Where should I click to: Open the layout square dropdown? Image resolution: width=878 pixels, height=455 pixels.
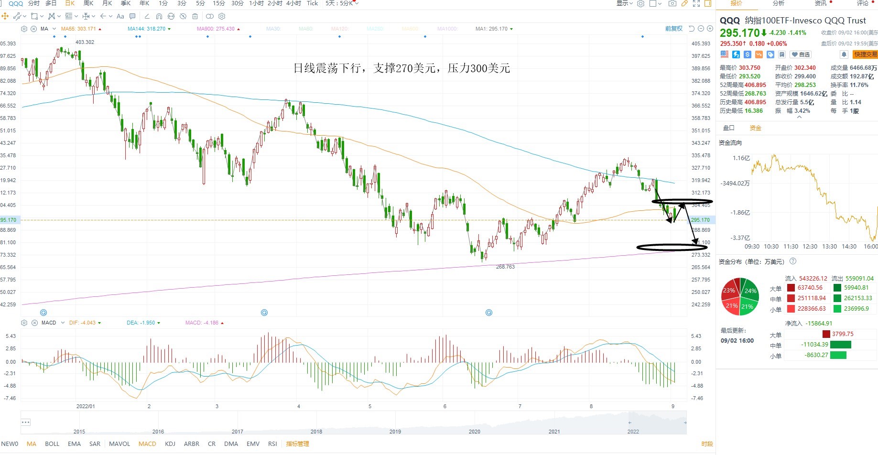[x=656, y=3]
